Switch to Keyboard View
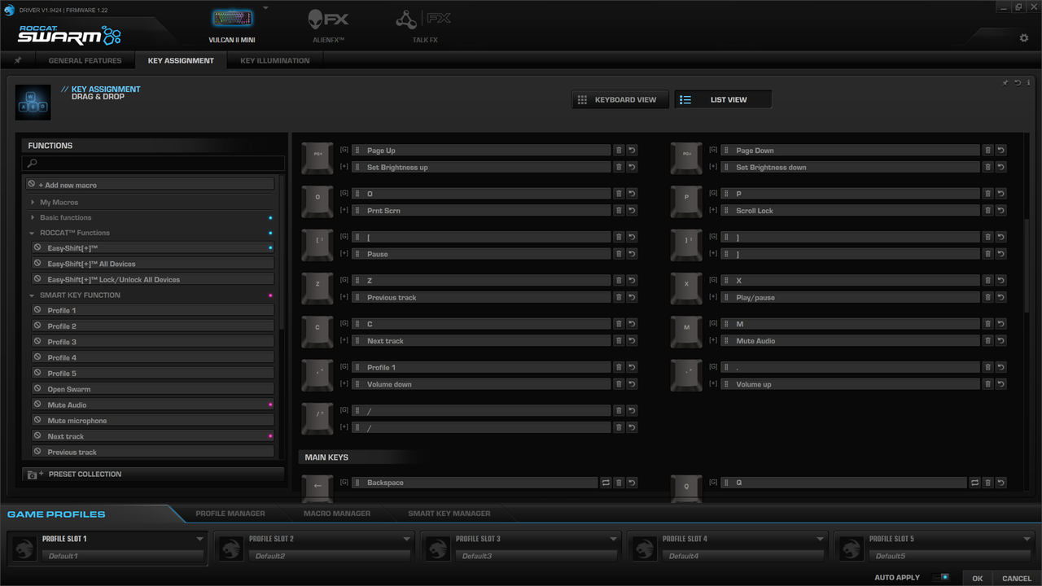 point(620,99)
